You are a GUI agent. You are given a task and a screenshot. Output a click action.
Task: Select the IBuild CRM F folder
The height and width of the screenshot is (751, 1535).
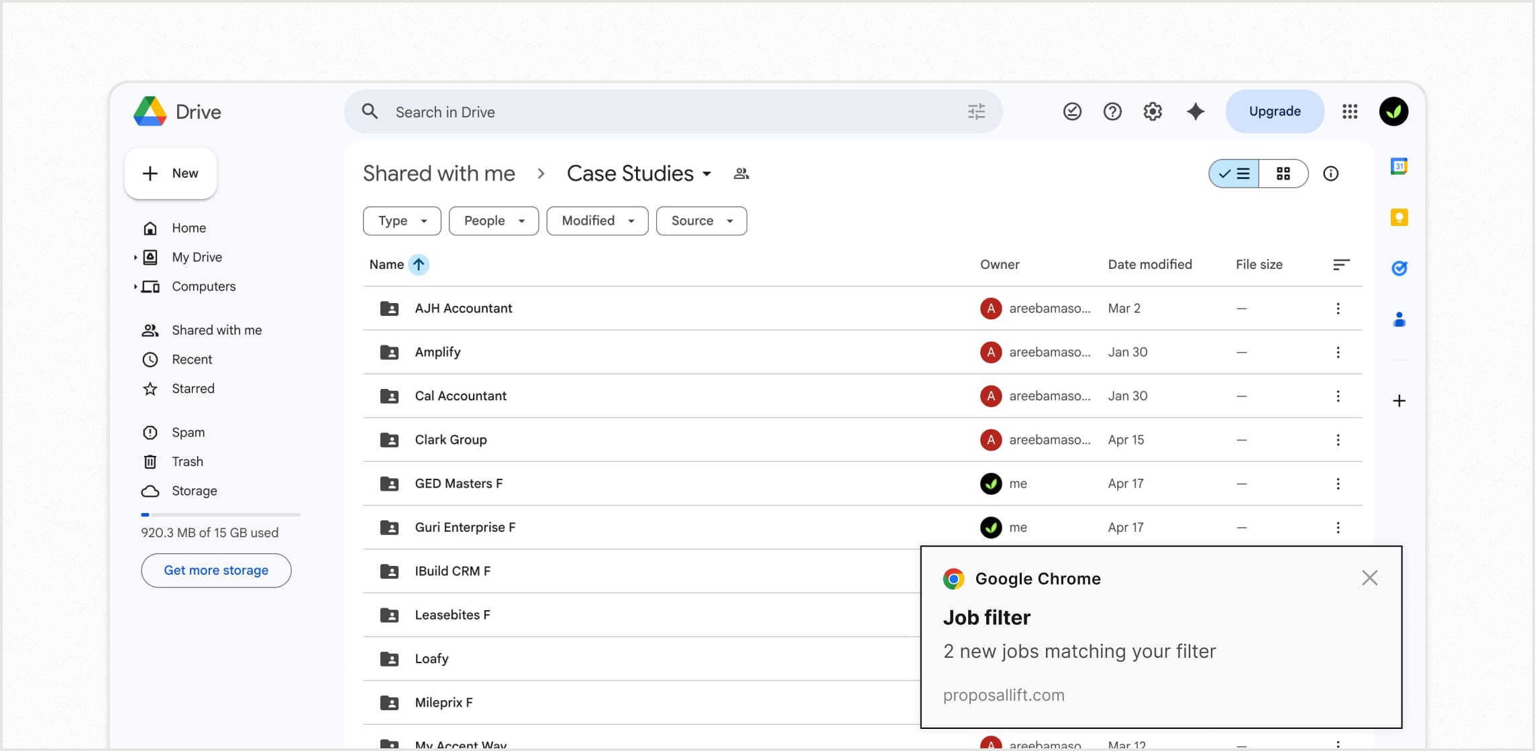point(452,571)
